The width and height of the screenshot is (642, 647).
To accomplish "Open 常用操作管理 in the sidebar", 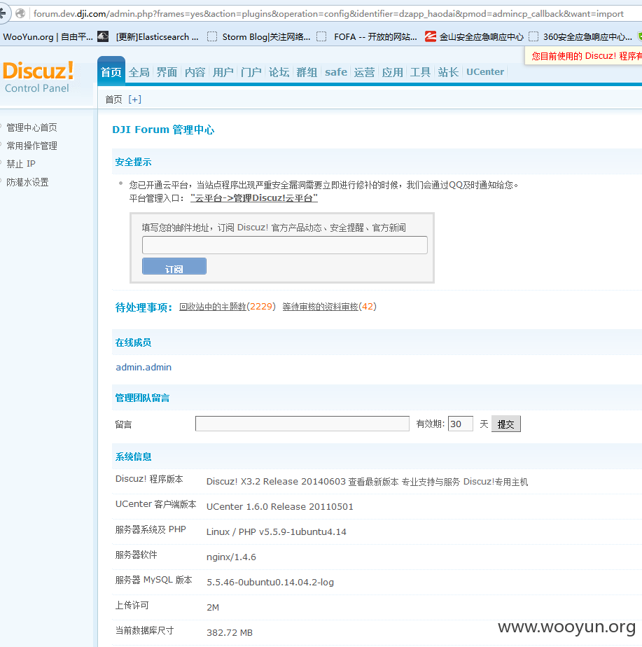I will (x=32, y=146).
